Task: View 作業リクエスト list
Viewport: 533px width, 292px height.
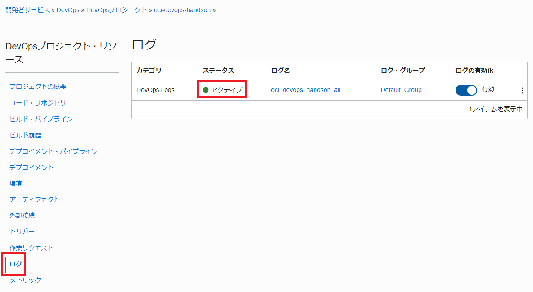Action: pos(32,248)
